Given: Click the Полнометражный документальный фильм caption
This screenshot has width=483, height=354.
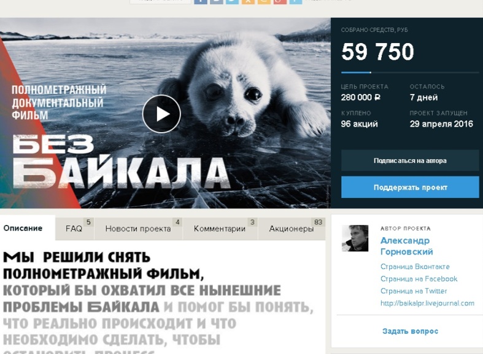Looking at the screenshot, I should pos(59,103).
